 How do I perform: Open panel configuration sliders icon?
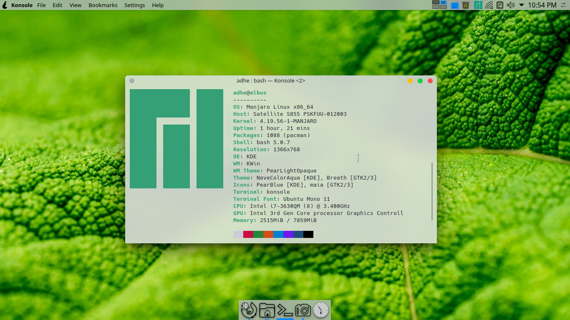(x=563, y=5)
